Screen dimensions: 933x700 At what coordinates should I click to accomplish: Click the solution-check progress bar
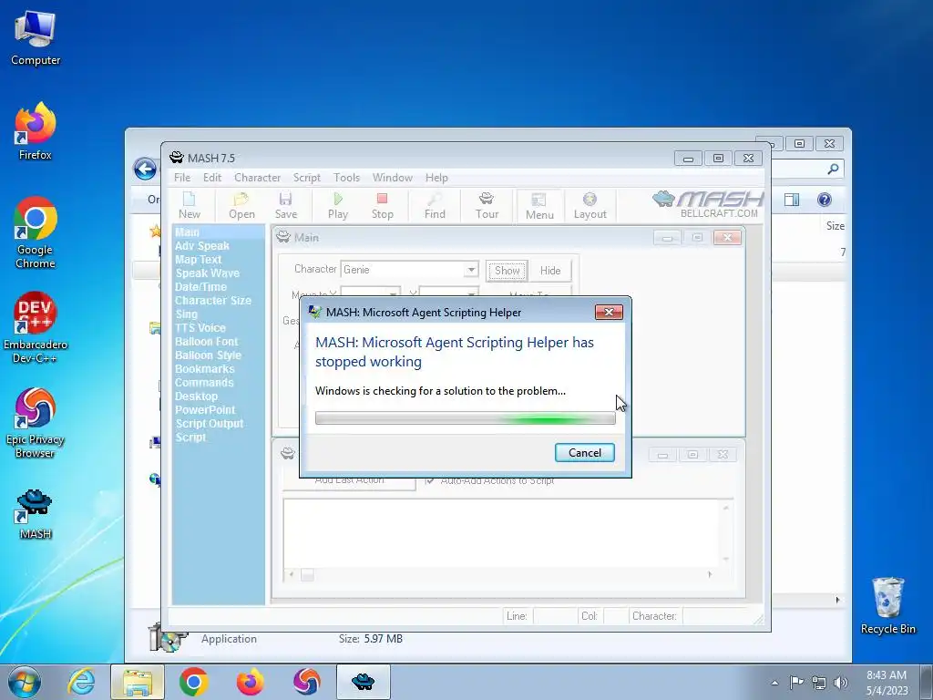tap(466, 418)
